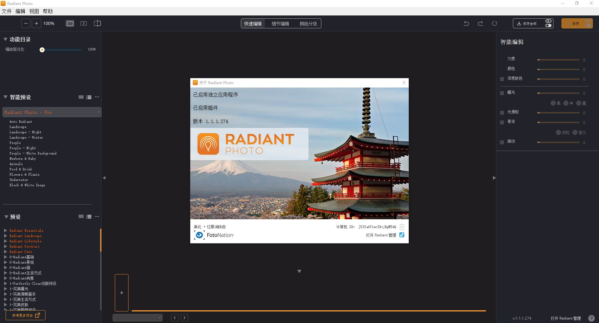
Task: Adjust the 颜色 slider
Action: point(558,69)
